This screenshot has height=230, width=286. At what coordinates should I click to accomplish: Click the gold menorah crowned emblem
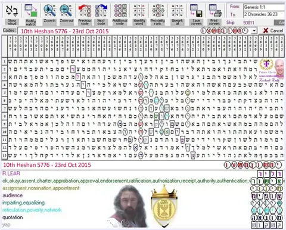pyautogui.click(x=164, y=206)
